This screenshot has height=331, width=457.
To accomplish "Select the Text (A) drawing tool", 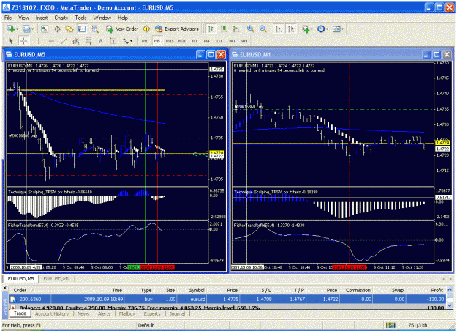I will click(101, 41).
